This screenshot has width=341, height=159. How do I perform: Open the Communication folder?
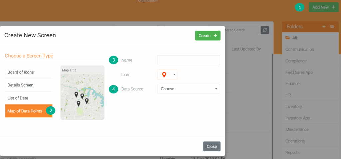pyautogui.click(x=310, y=49)
